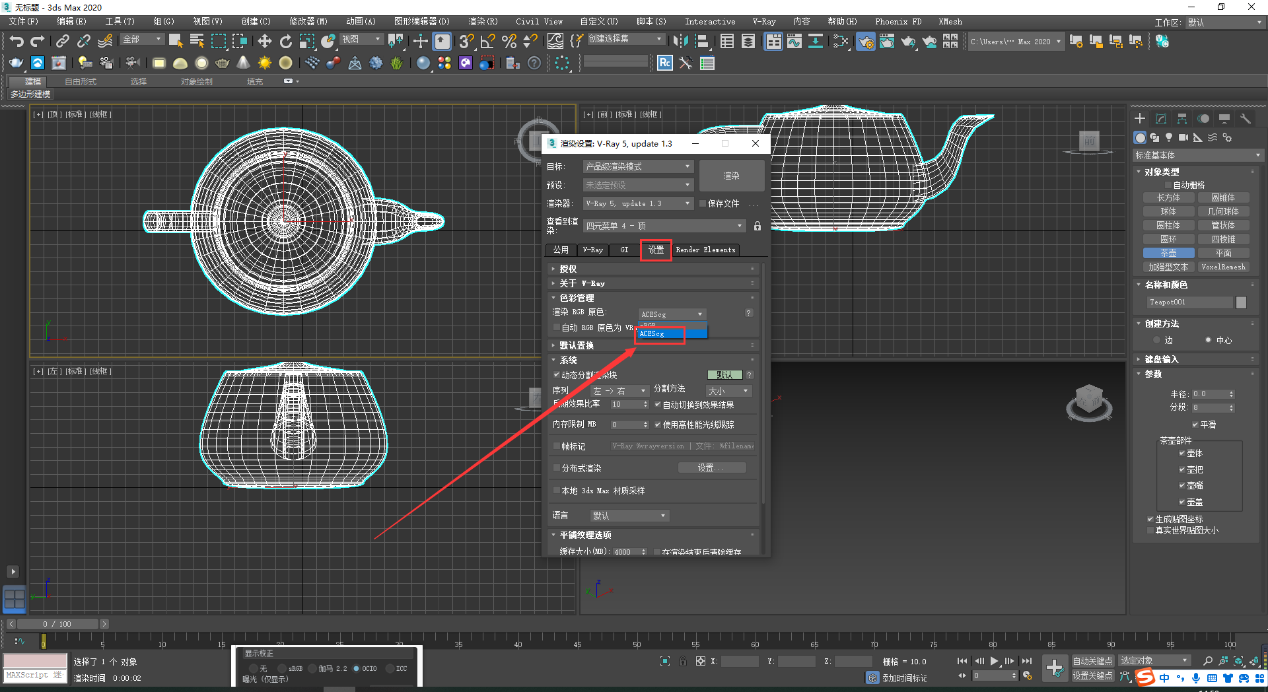Click the time slider 0 / 100 handle

pyautogui.click(x=57, y=624)
